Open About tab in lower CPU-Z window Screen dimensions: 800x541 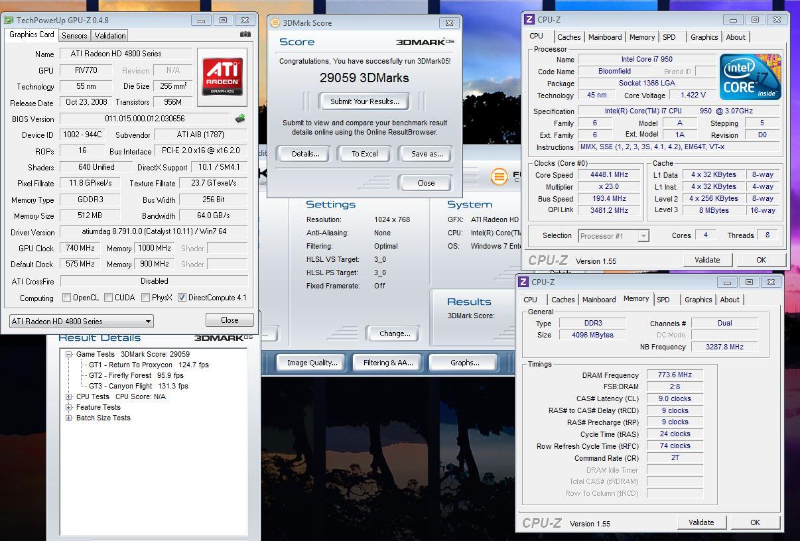click(730, 300)
